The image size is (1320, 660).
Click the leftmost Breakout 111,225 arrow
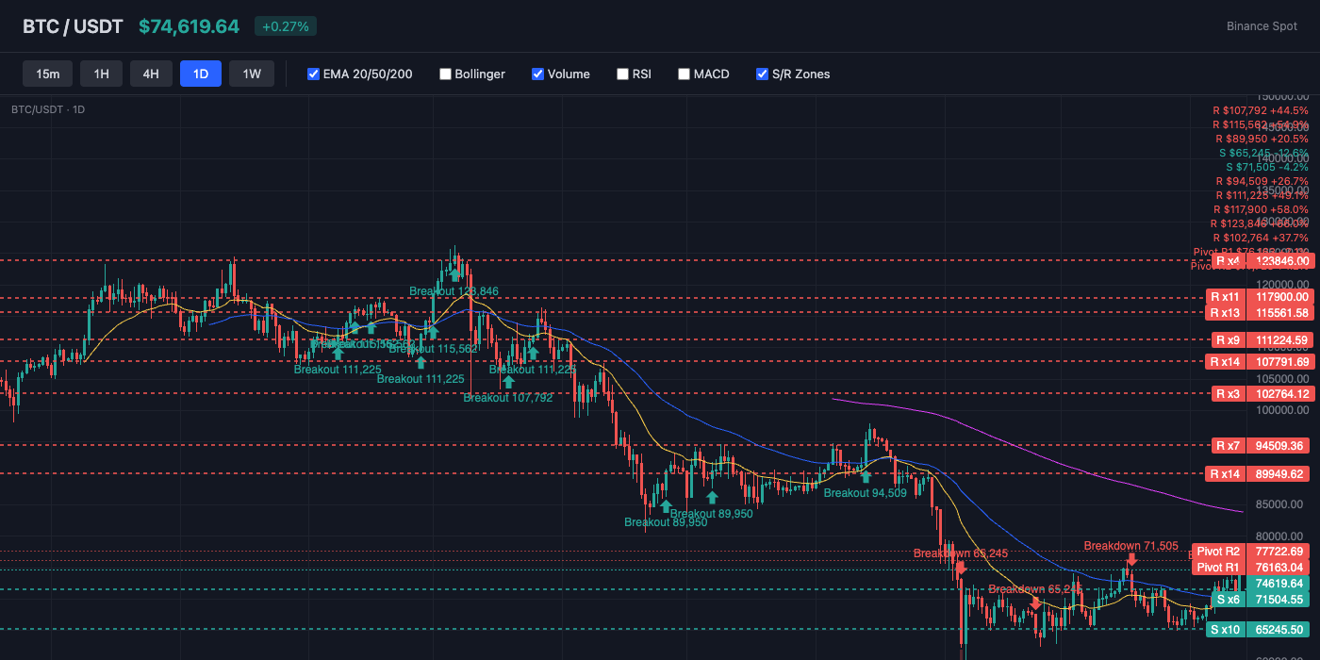point(338,353)
